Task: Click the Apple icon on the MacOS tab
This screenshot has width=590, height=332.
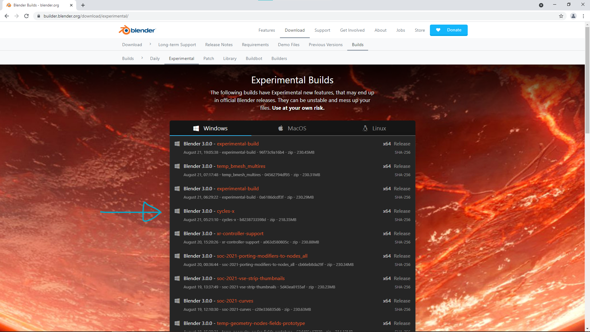Action: coord(281,128)
